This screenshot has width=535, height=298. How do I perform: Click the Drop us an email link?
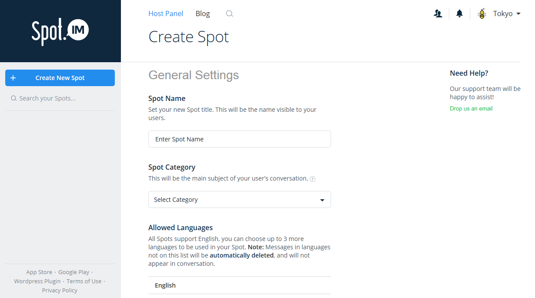click(471, 109)
